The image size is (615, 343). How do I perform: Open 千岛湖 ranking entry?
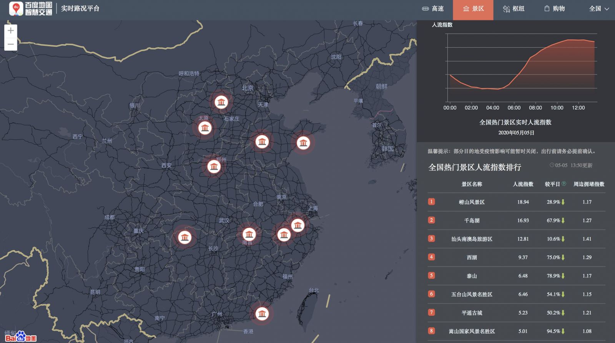pos(516,220)
